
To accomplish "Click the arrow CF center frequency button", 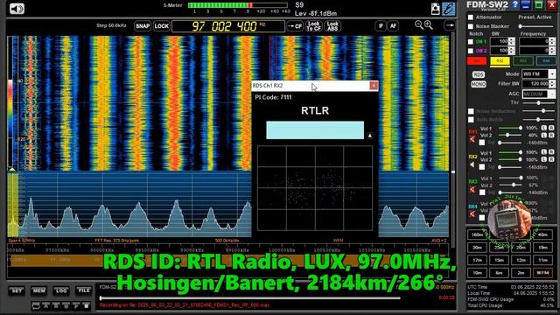I will [295, 26].
